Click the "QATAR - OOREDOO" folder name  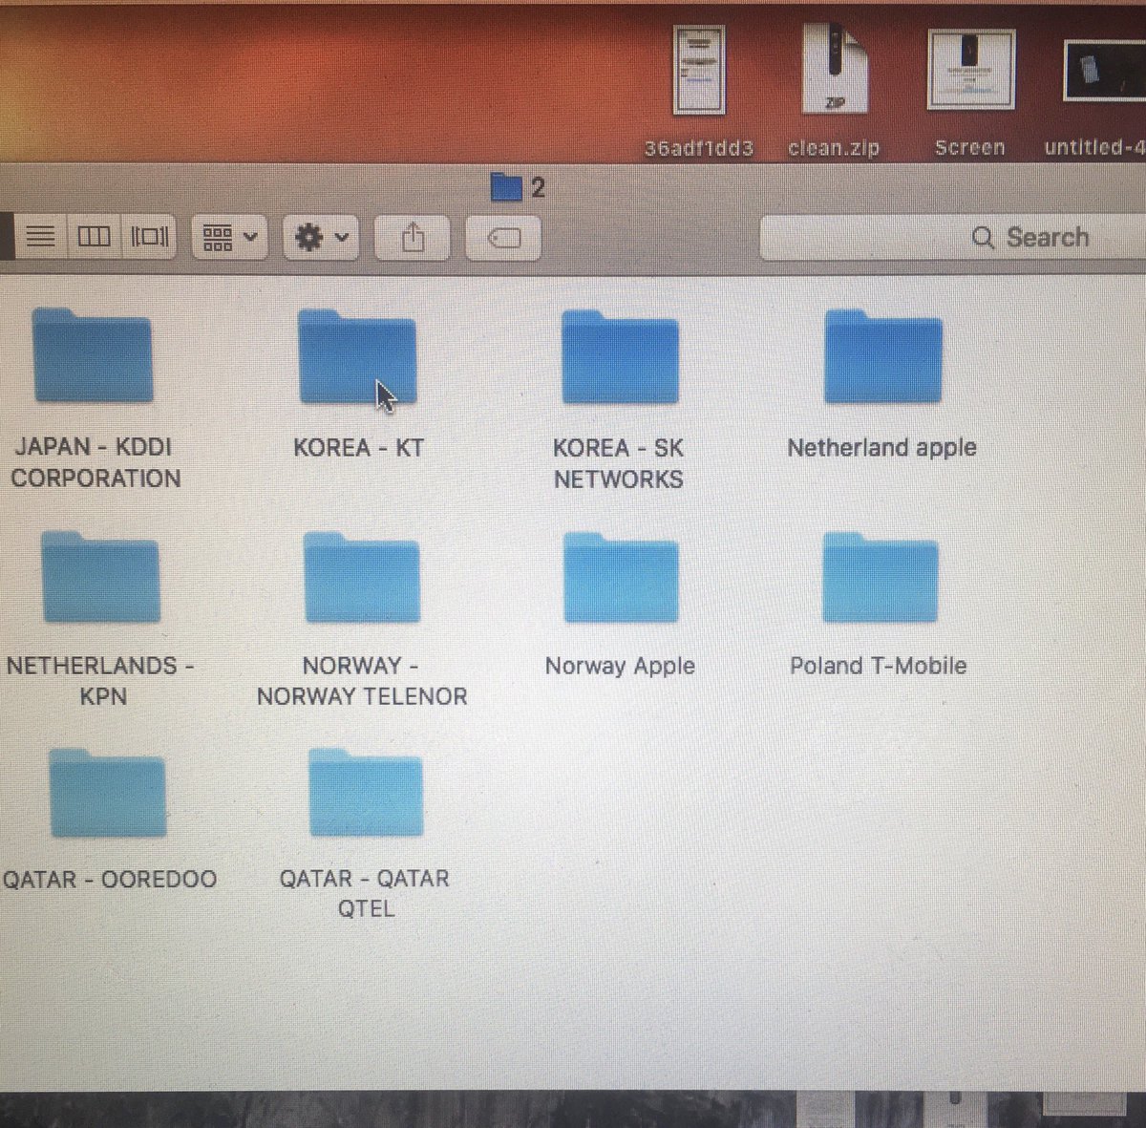(109, 879)
